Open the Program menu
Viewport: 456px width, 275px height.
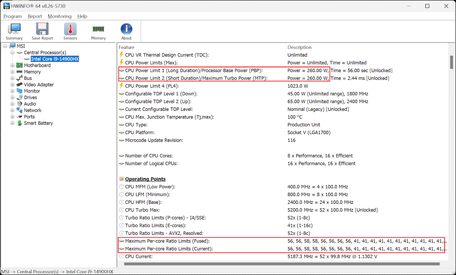[12, 16]
